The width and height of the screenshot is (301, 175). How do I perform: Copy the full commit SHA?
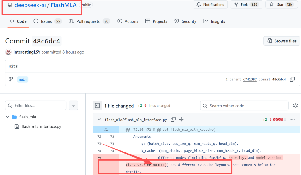(x=292, y=79)
